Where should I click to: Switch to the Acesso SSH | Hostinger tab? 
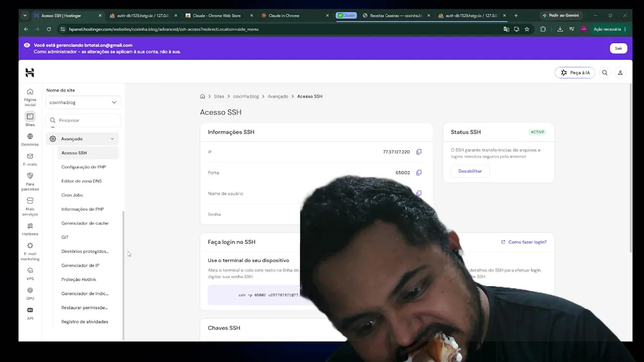click(67, 16)
